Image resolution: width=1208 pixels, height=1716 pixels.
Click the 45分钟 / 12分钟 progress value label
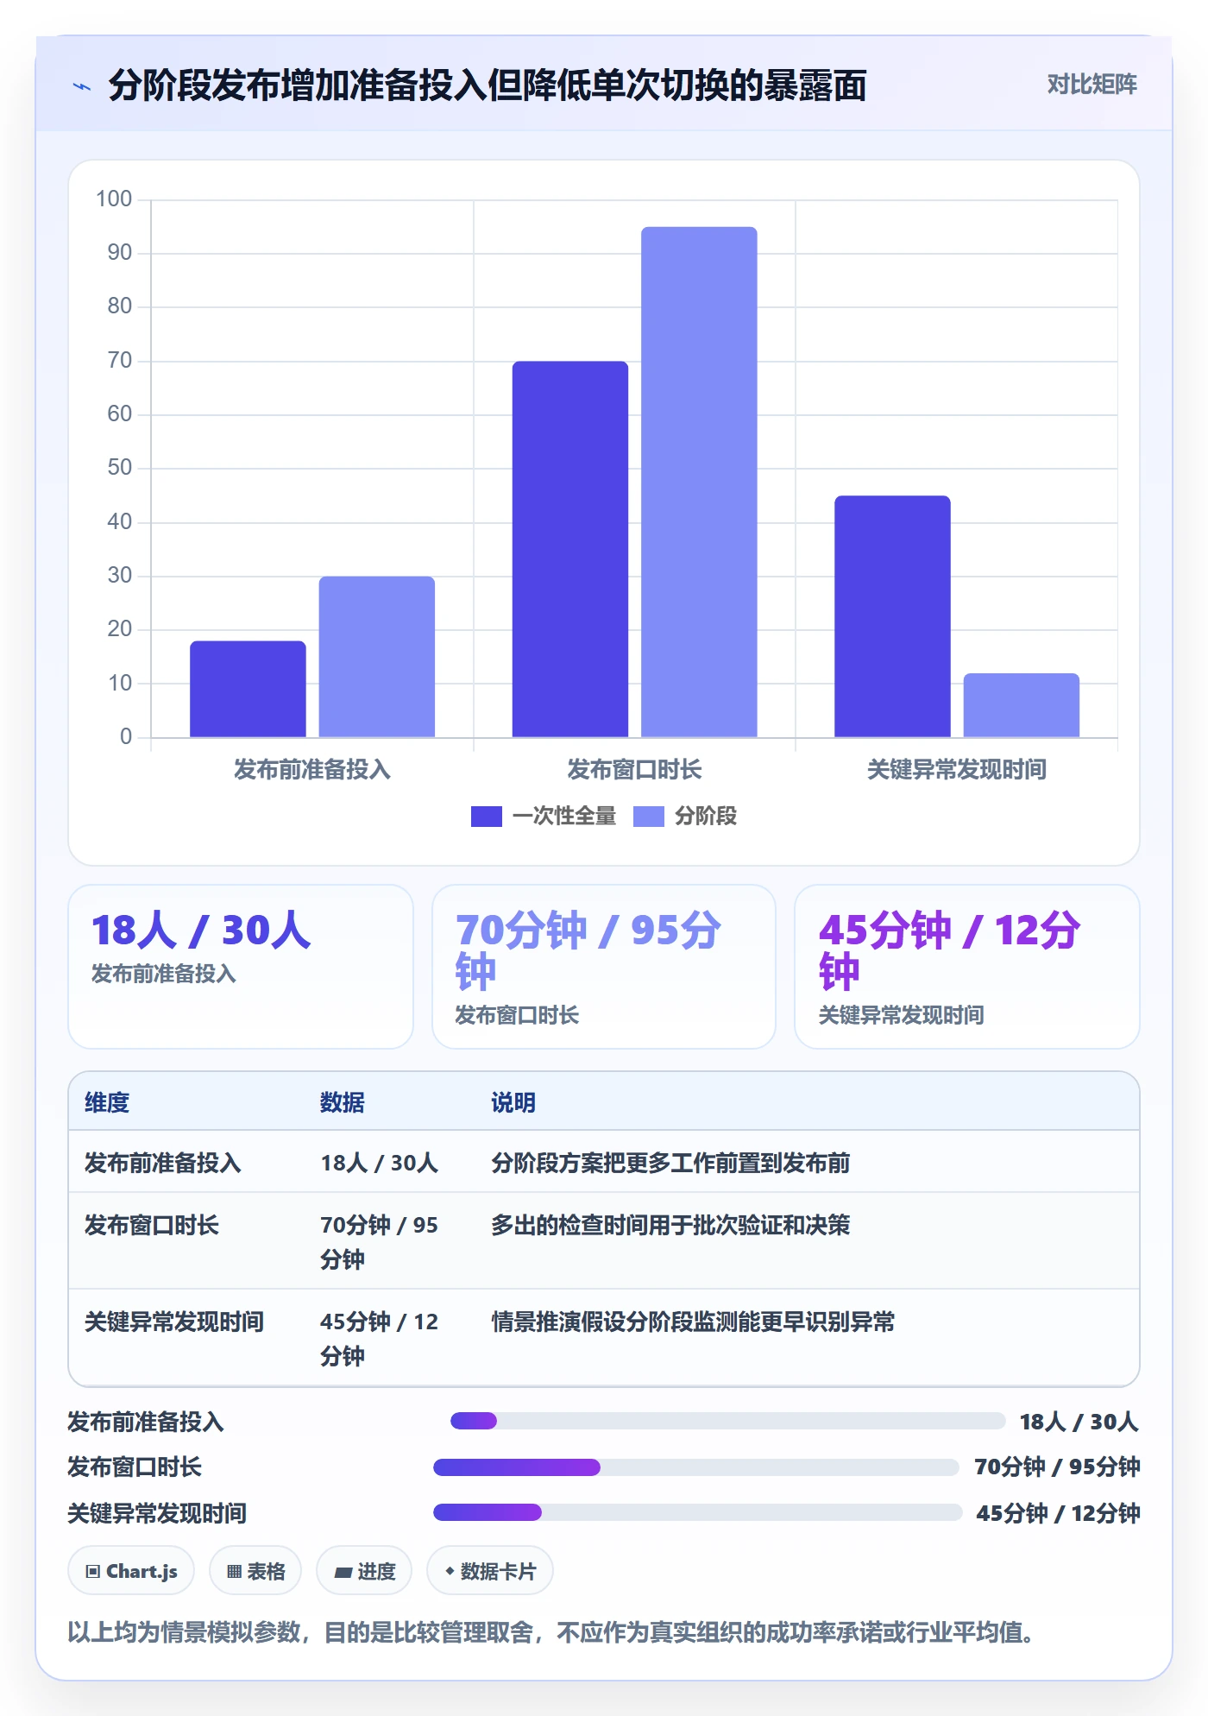(1058, 1512)
